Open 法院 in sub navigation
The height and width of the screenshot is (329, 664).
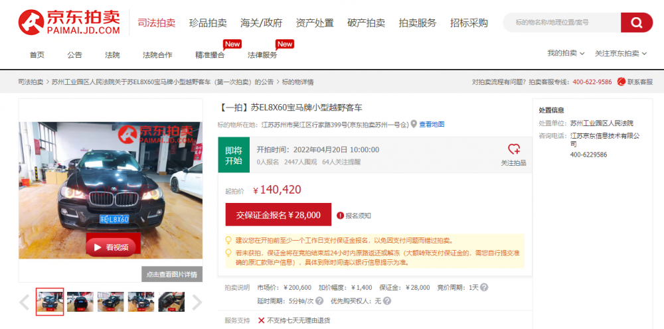(112, 55)
